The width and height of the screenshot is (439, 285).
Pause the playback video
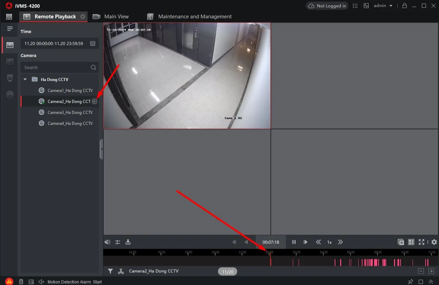(294, 242)
